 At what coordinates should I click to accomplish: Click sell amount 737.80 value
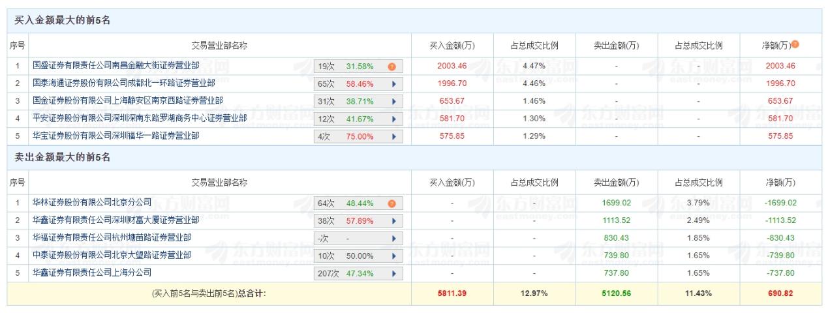point(616,273)
